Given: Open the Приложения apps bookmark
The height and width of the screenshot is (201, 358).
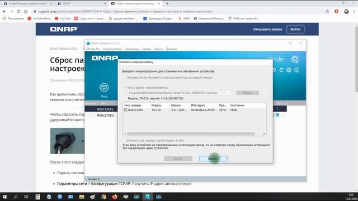Looking at the screenshot, I should (13, 18).
